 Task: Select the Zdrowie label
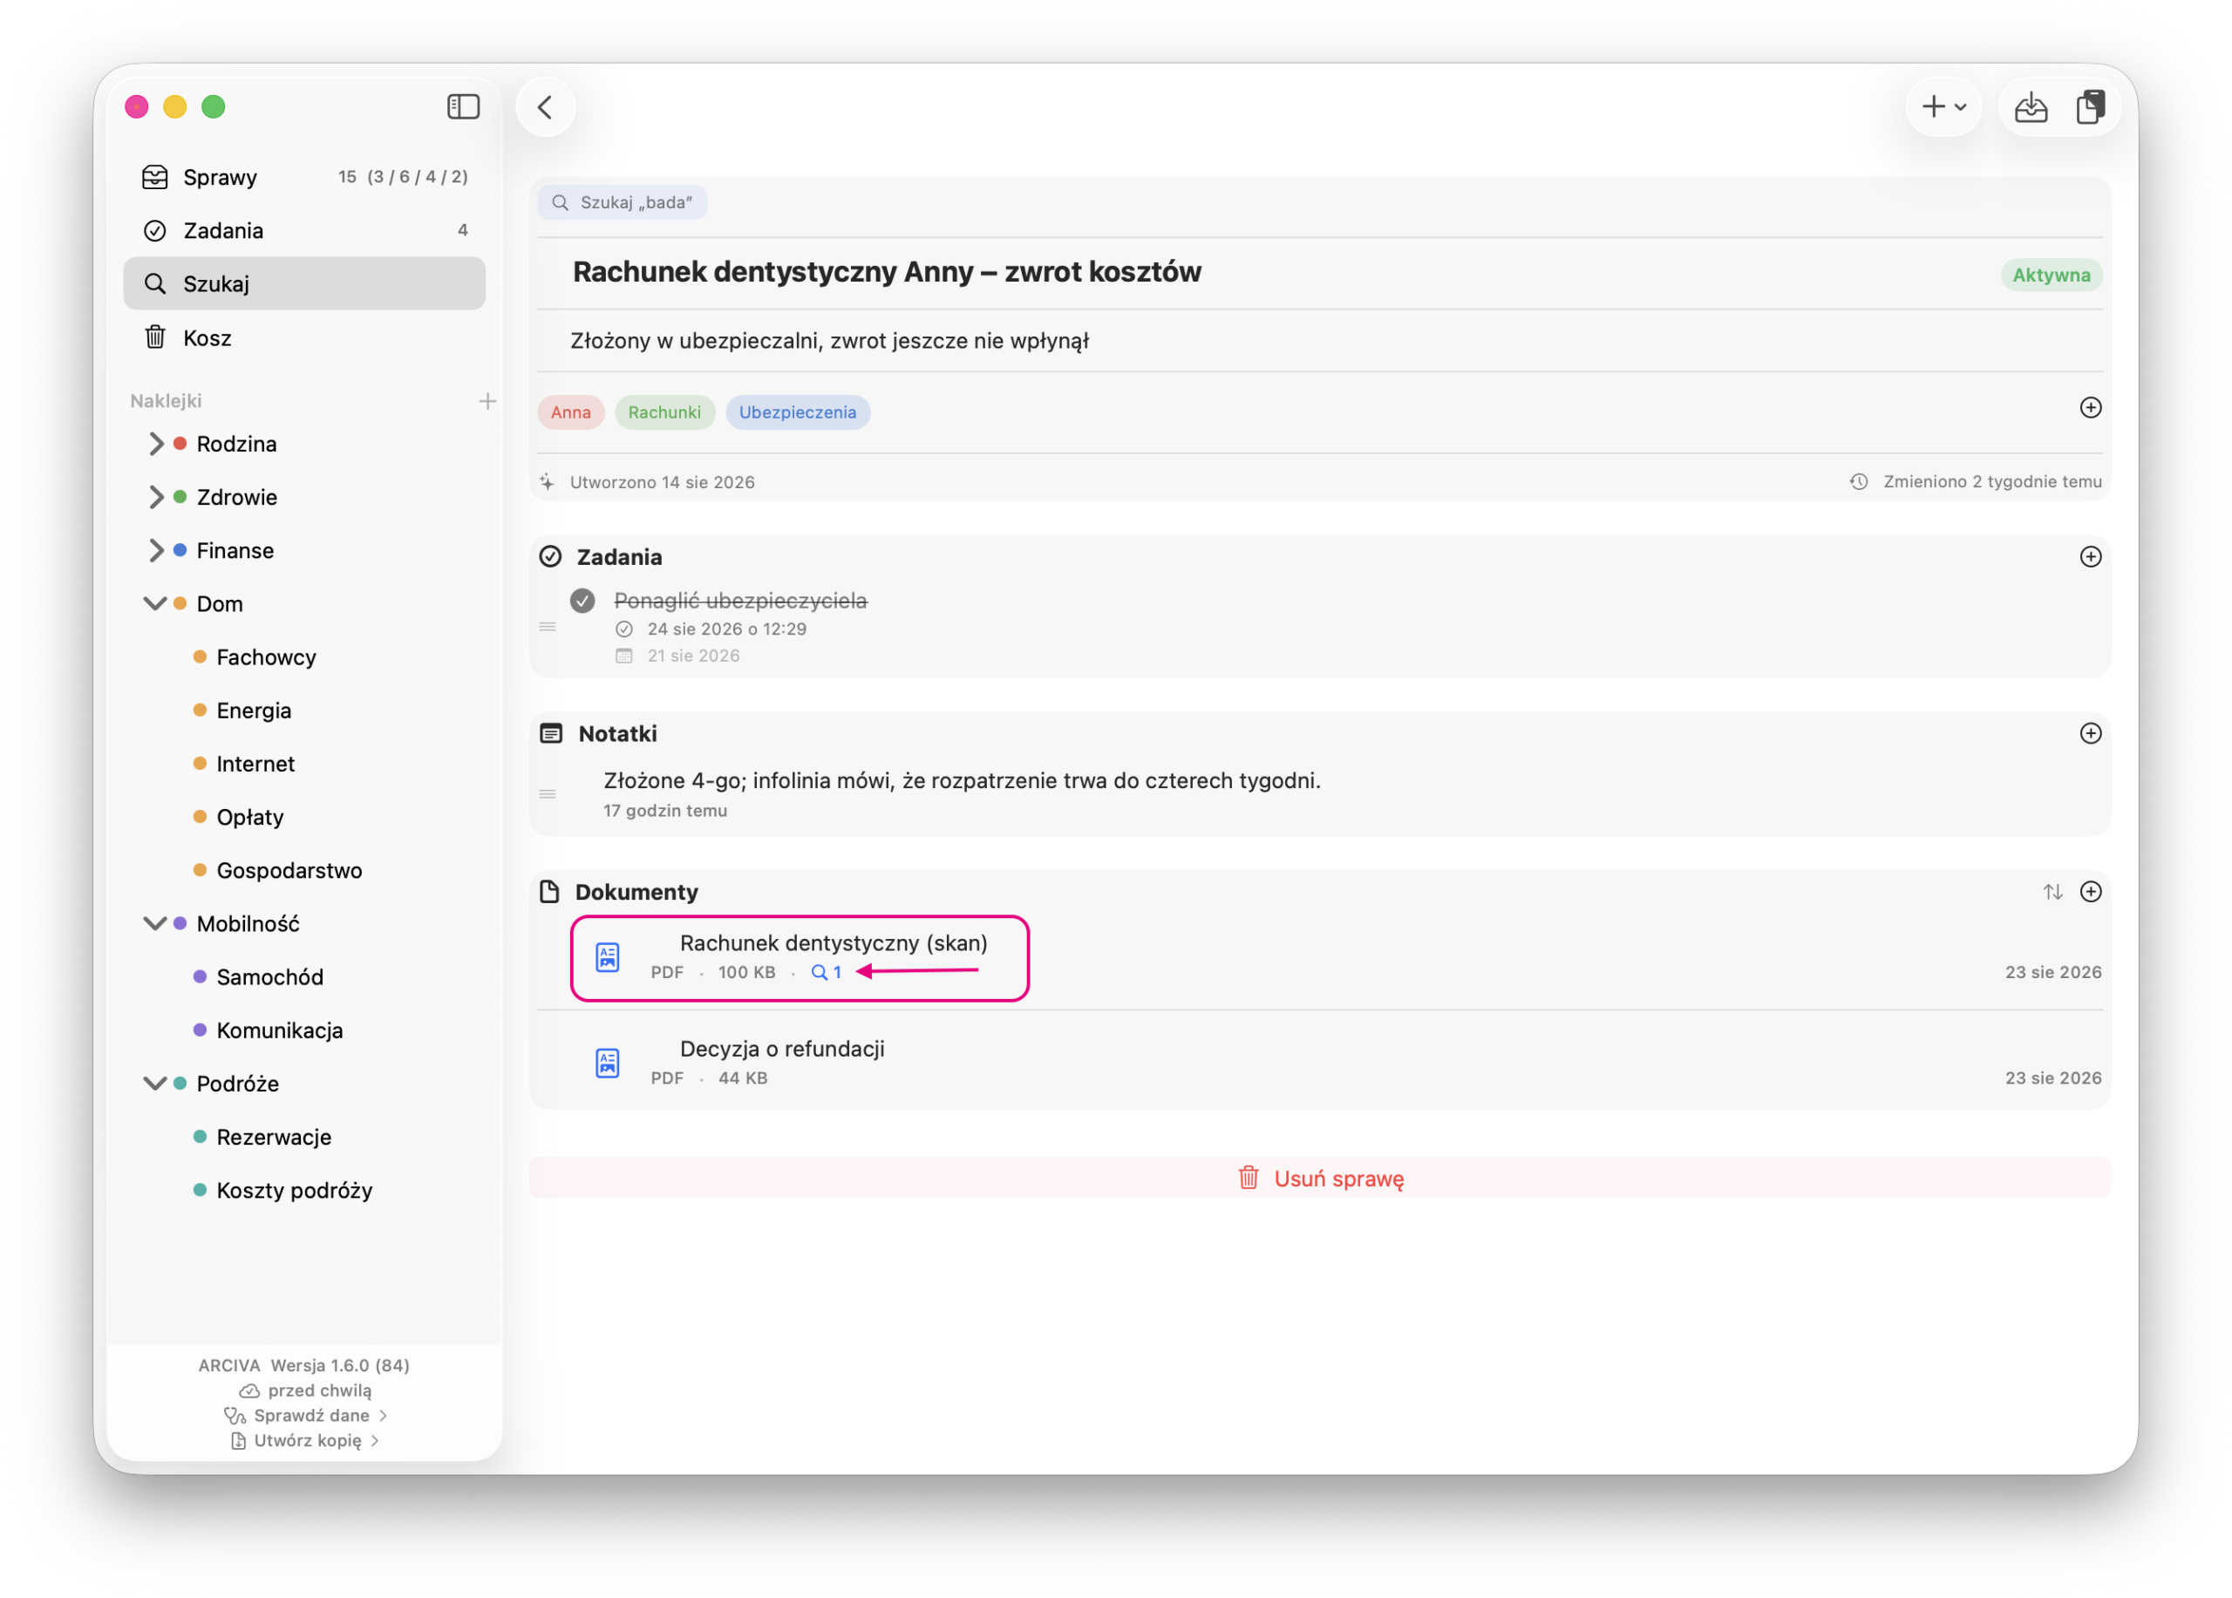pos(237,497)
